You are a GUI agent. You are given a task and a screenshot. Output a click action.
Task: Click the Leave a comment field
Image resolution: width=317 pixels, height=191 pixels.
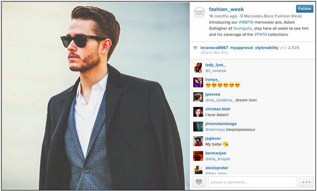(x=253, y=182)
